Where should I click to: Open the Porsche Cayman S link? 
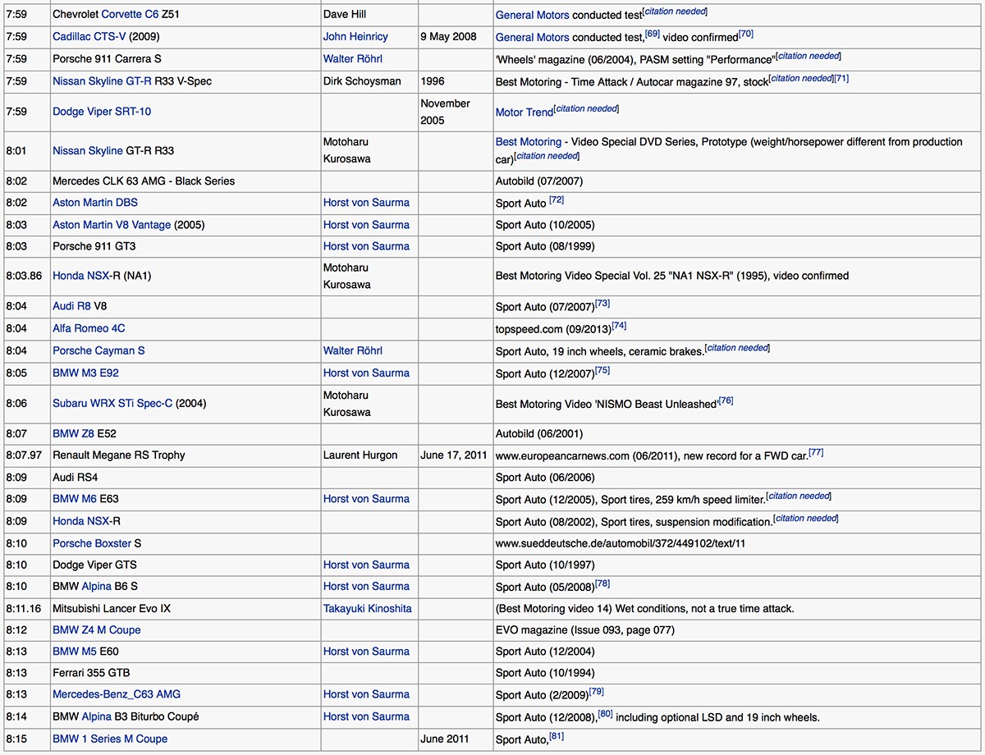click(98, 350)
